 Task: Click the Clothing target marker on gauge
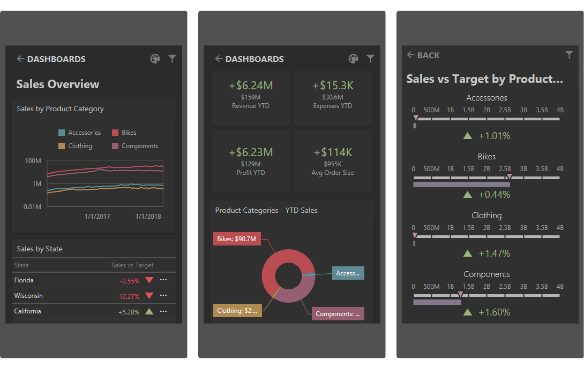[415, 235]
